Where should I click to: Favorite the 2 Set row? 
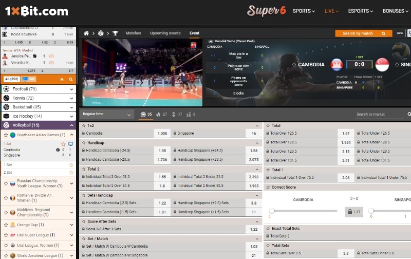pyautogui.click(x=71, y=173)
